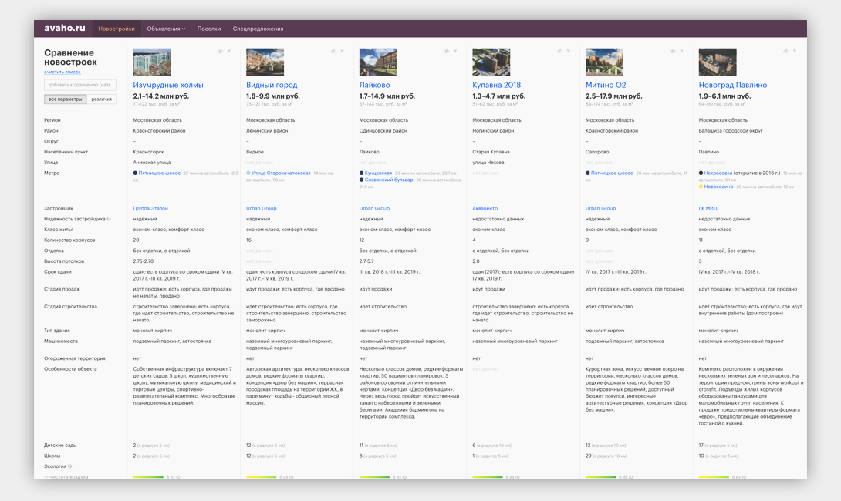Image resolution: width=841 pixels, height=501 pixels.
Task: Click the 1,3–4,7 млн руб. price text
Action: click(x=498, y=96)
